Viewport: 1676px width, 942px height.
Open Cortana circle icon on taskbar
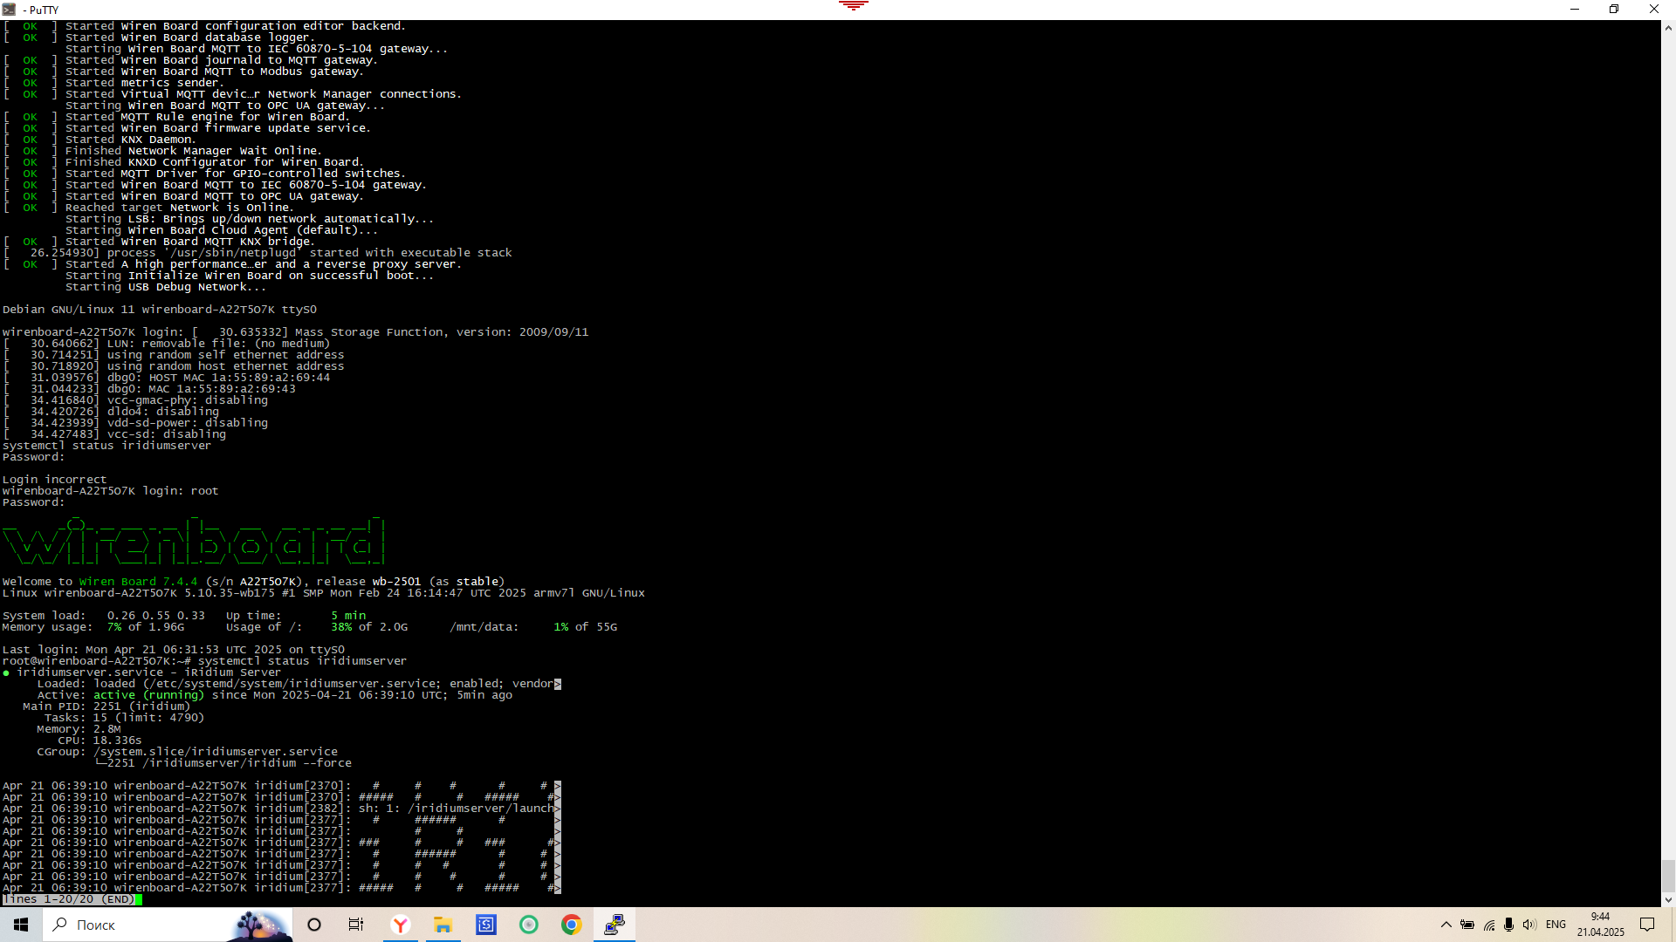point(314,925)
